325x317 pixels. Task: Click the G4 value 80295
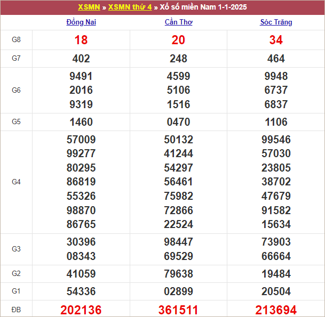[81, 168]
